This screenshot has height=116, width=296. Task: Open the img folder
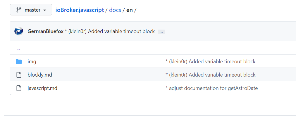point(32,61)
